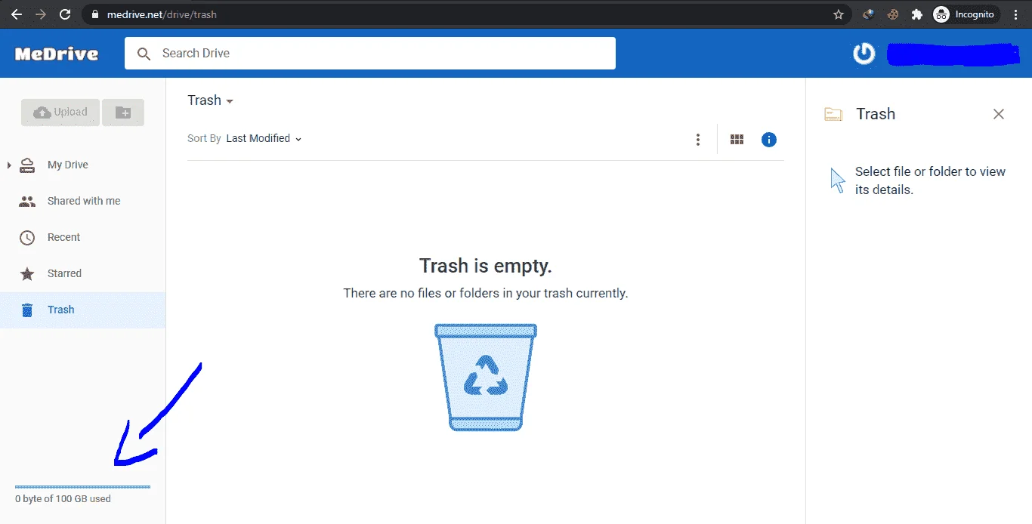Click the 'Trash is empty.' heading

pyautogui.click(x=486, y=266)
